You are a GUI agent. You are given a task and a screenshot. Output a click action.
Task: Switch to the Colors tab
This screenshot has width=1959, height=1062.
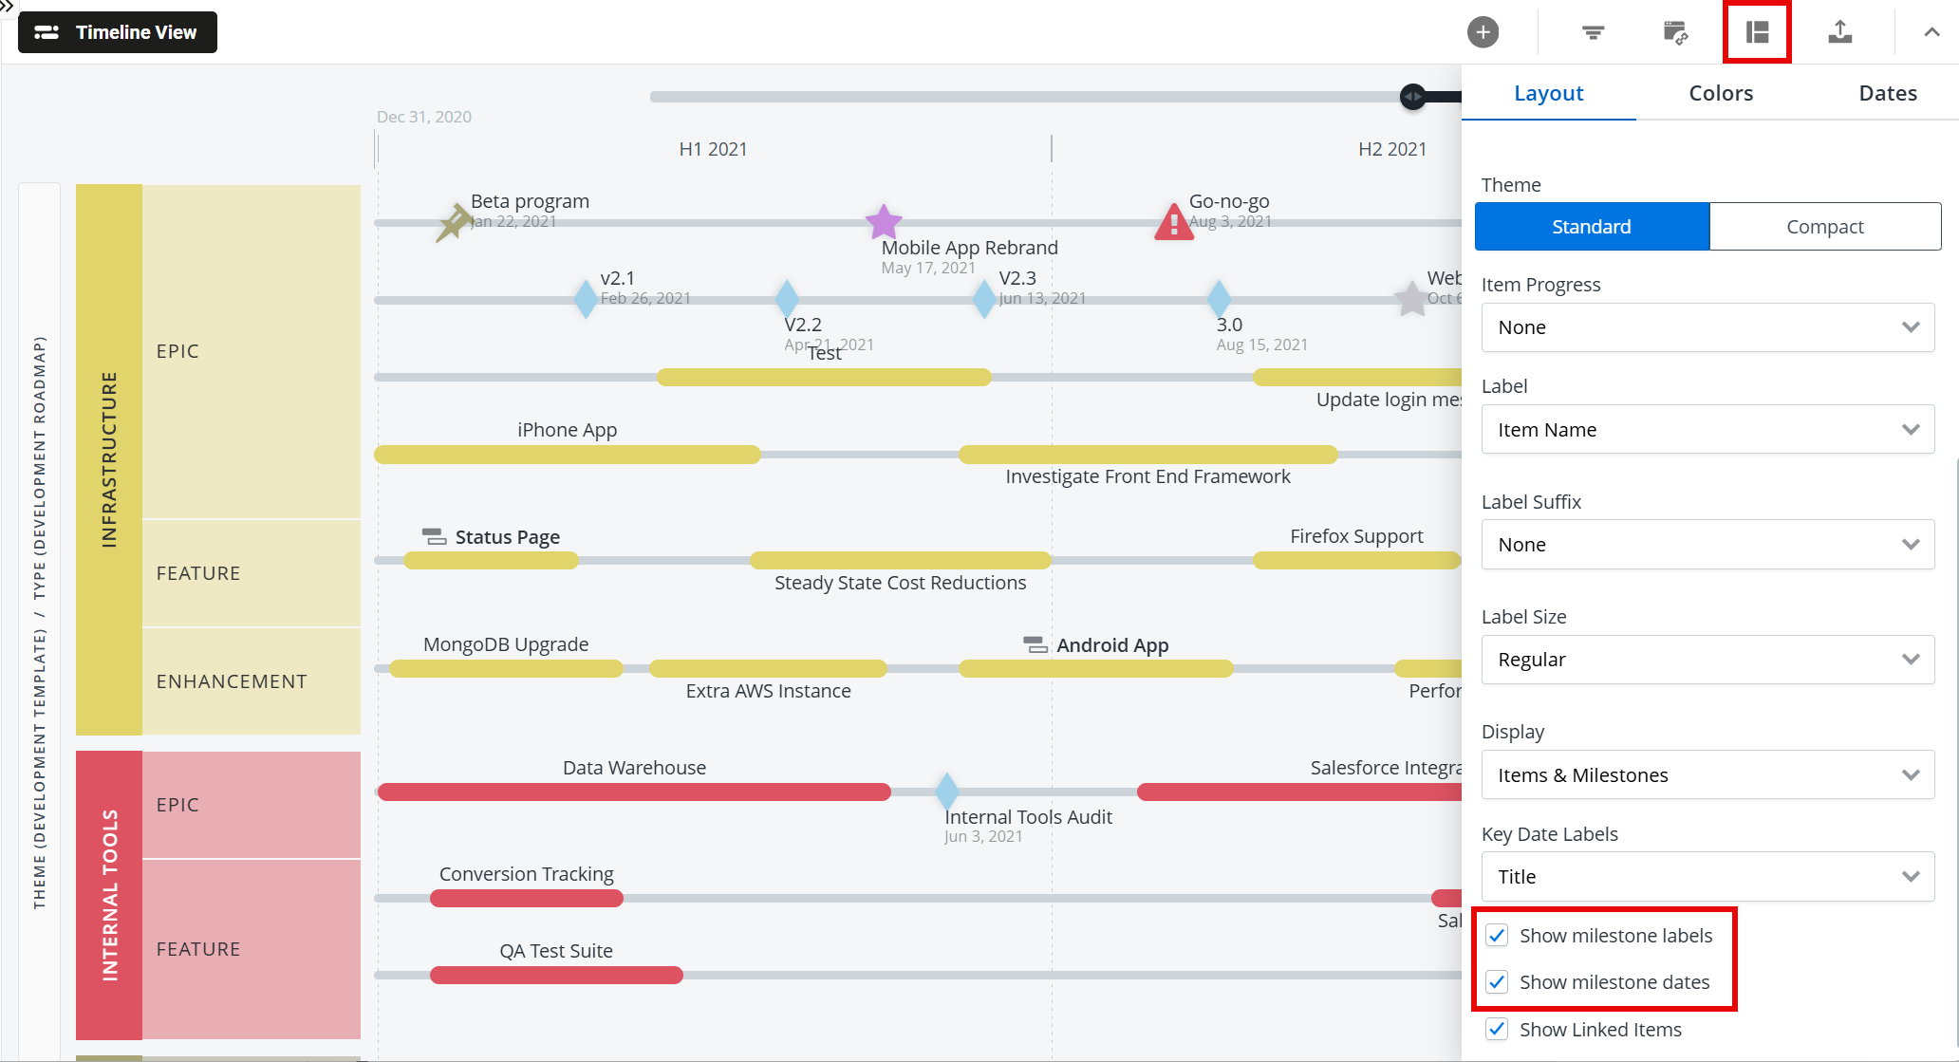1720,93
